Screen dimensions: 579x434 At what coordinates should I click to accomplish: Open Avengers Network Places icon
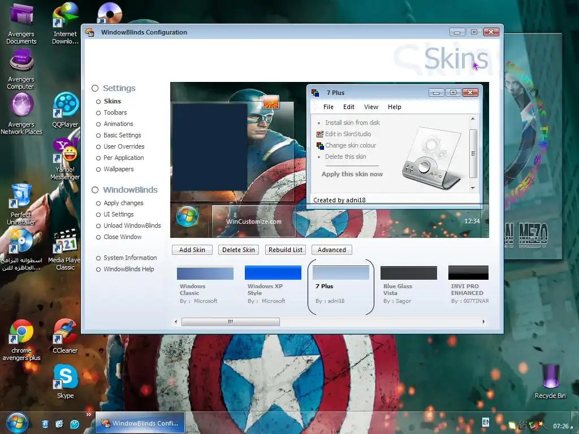[21, 114]
